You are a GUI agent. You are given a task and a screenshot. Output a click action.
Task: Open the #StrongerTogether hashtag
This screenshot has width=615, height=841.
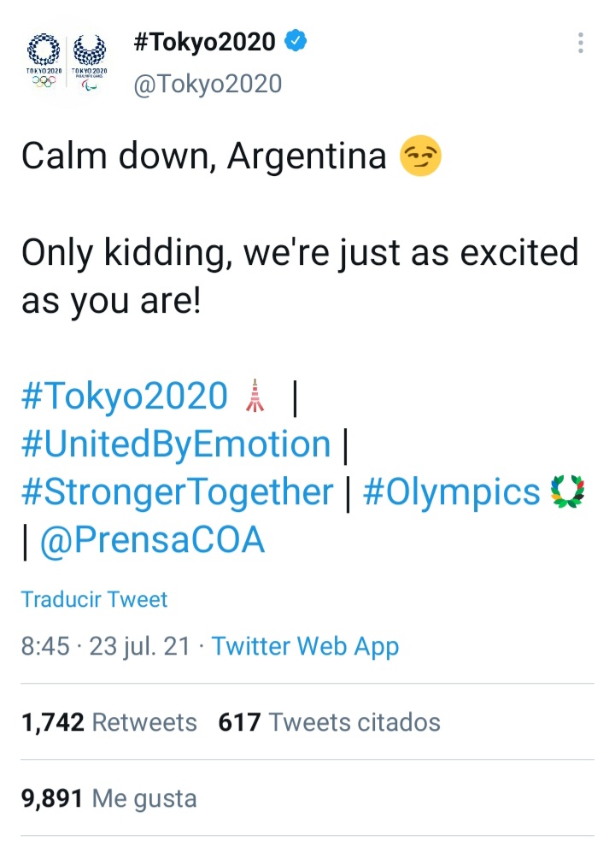177,493
